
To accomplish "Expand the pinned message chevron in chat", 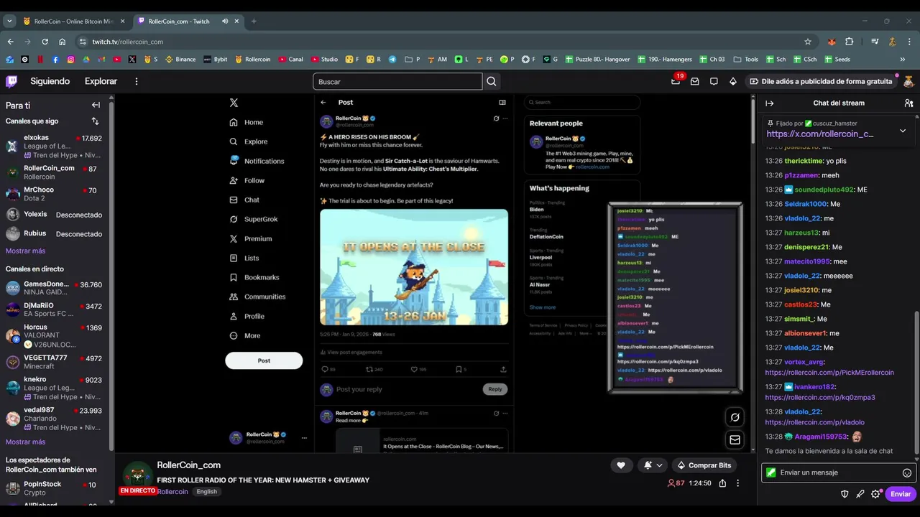I will click(x=903, y=131).
